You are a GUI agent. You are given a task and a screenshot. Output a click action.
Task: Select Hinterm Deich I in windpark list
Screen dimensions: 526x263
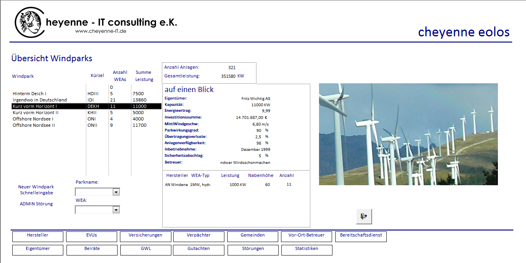click(29, 94)
